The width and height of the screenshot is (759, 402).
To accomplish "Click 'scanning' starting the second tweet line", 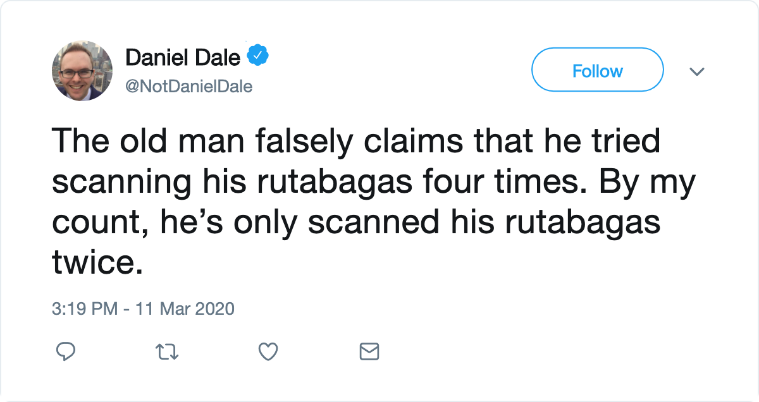I will pyautogui.click(x=121, y=183).
